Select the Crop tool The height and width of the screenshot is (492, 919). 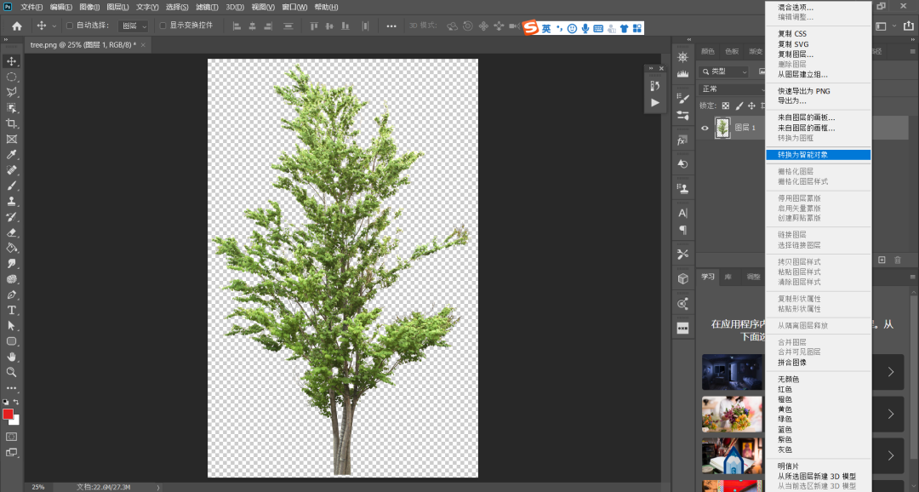tap(11, 123)
